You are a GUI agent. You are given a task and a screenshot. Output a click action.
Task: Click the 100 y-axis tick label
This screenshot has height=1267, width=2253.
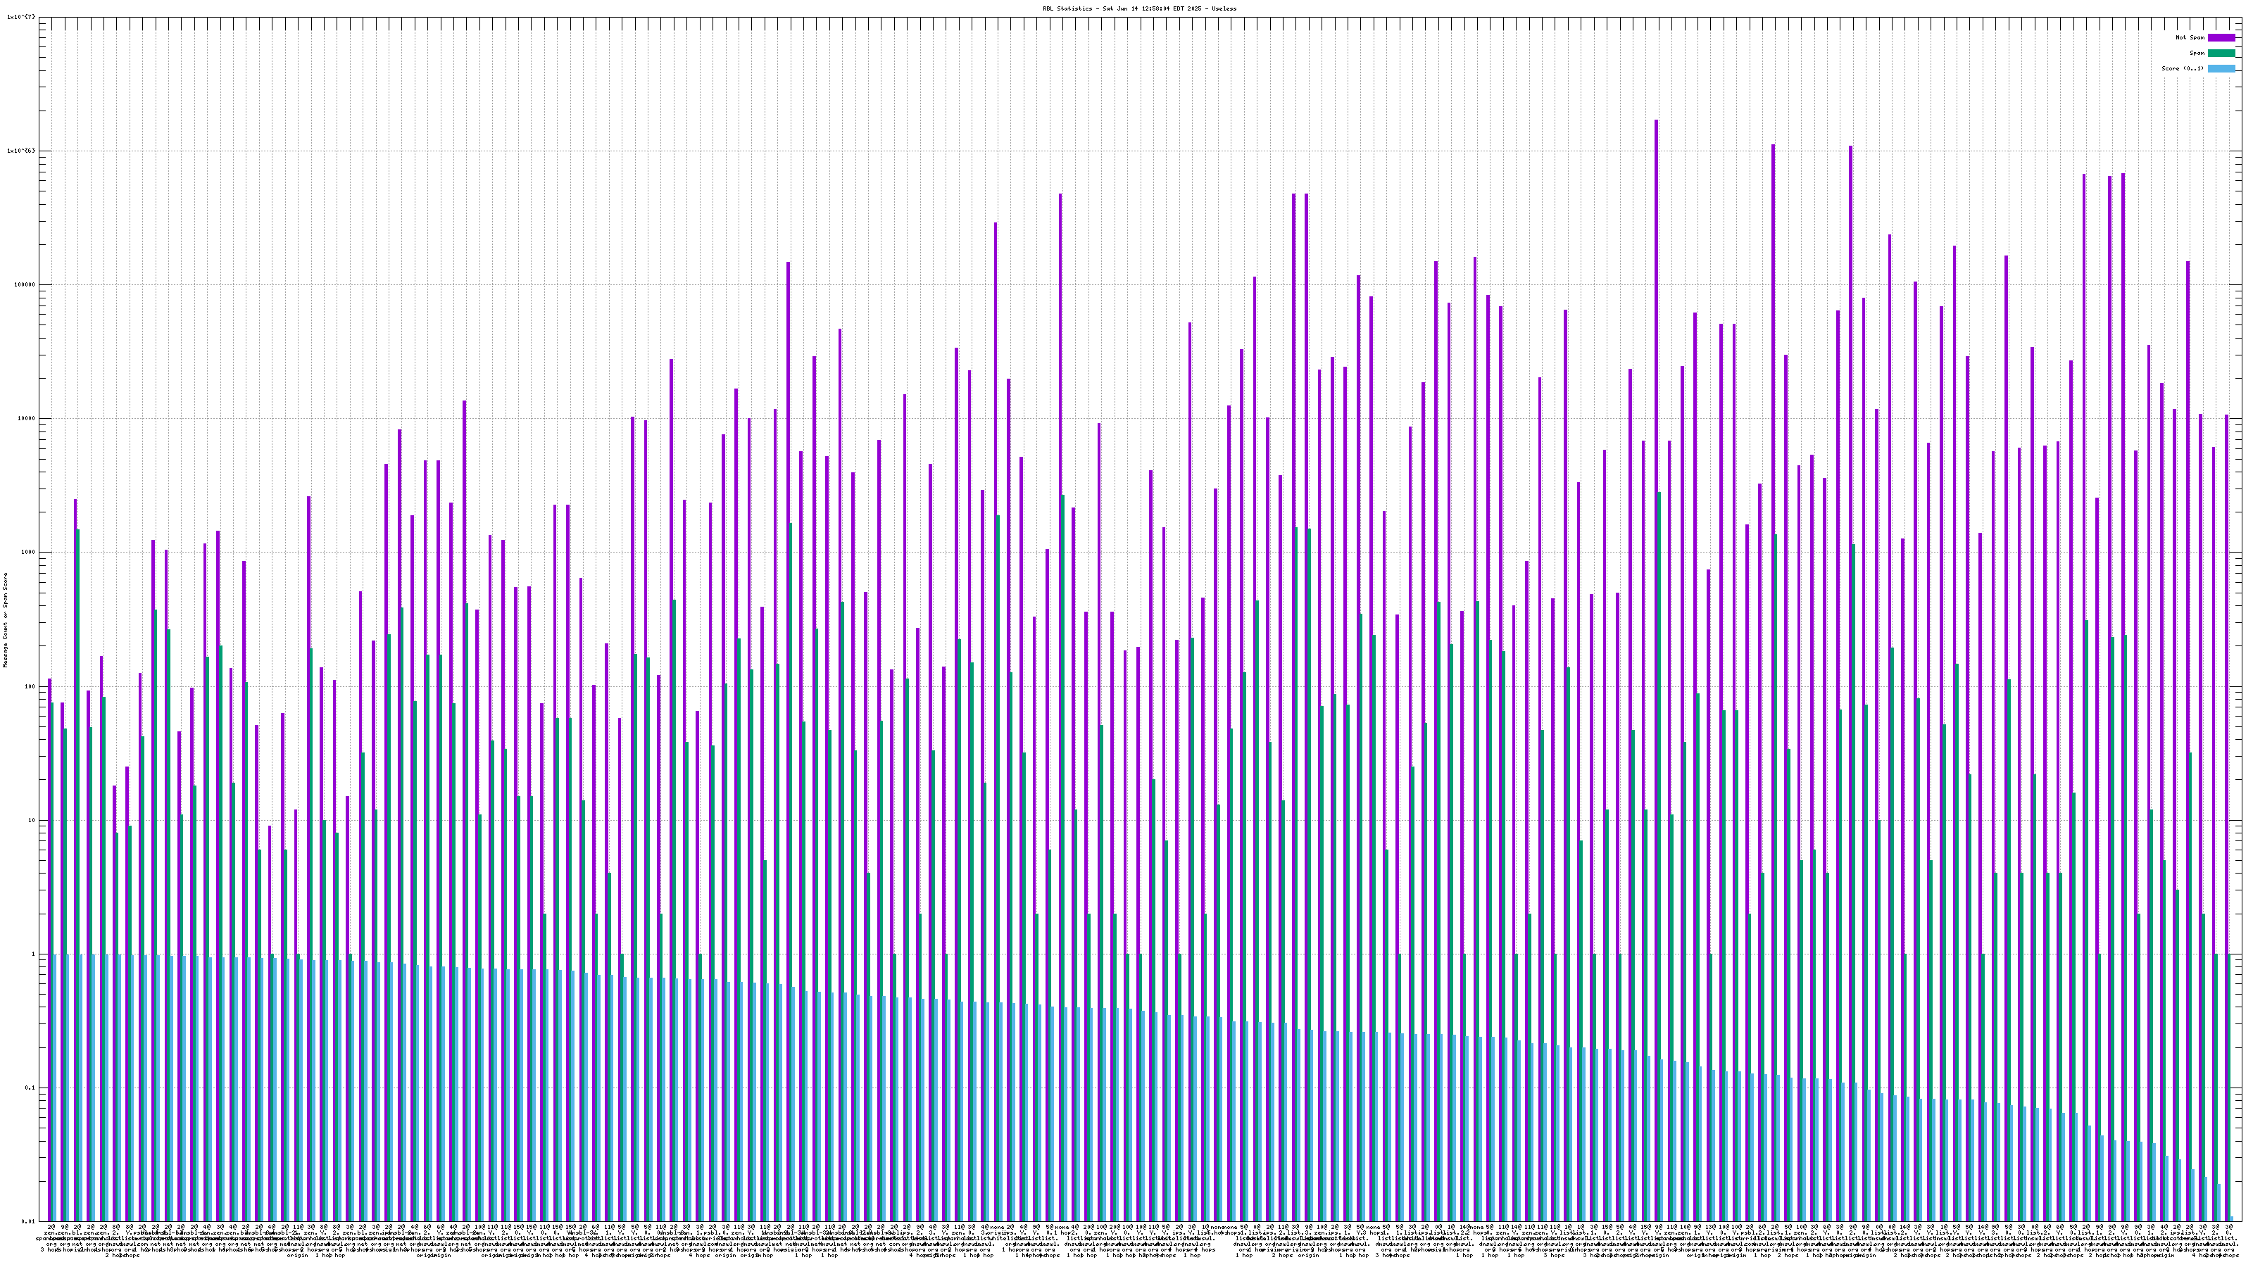tap(30, 686)
